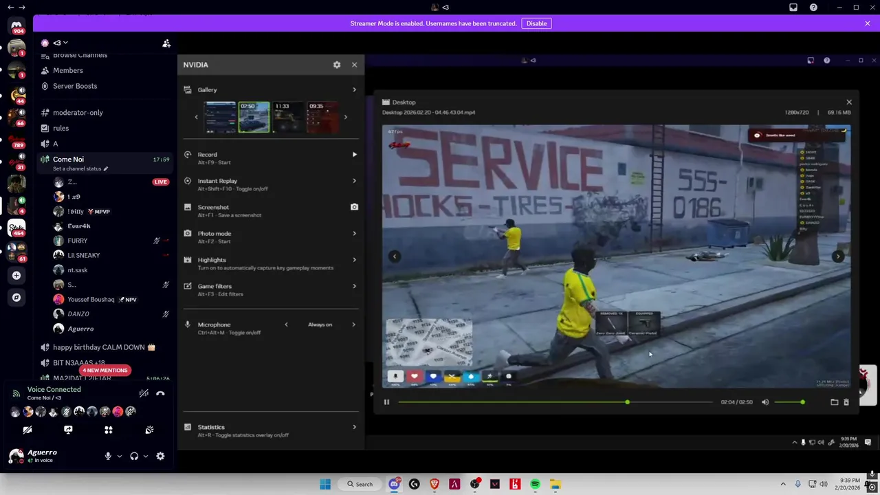Screen dimensions: 880x495
Task: Turn on camera in voice panel
Action: (27, 430)
